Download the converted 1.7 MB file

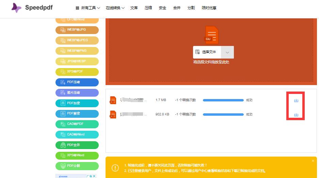(x=296, y=100)
